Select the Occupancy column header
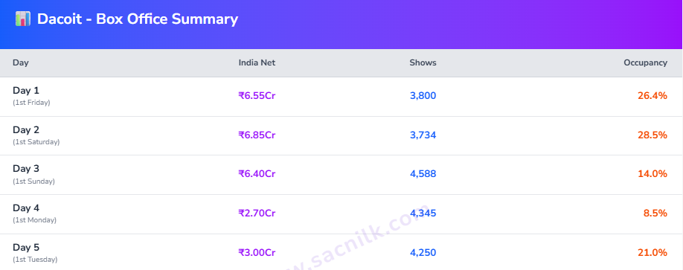The height and width of the screenshot is (270, 683). (x=646, y=62)
